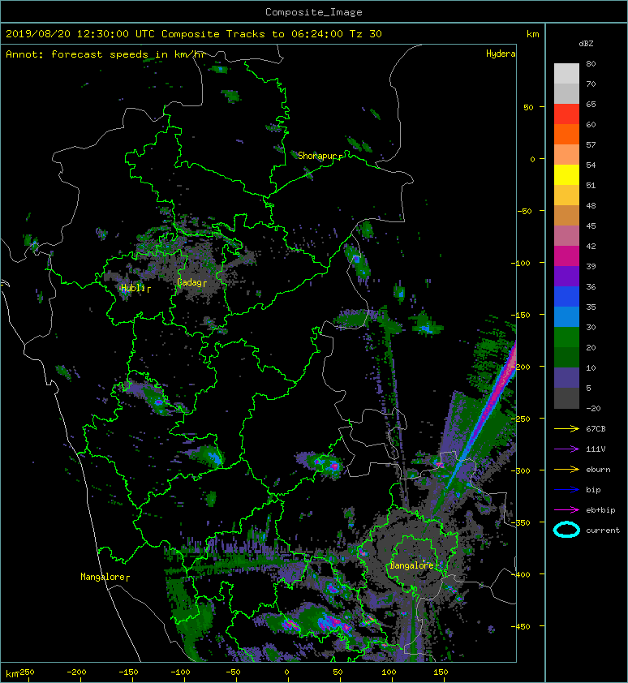Viewport: 628px width, 683px height.
Task: Select the orange 60 dBZ color swatch
Action: tap(566, 134)
